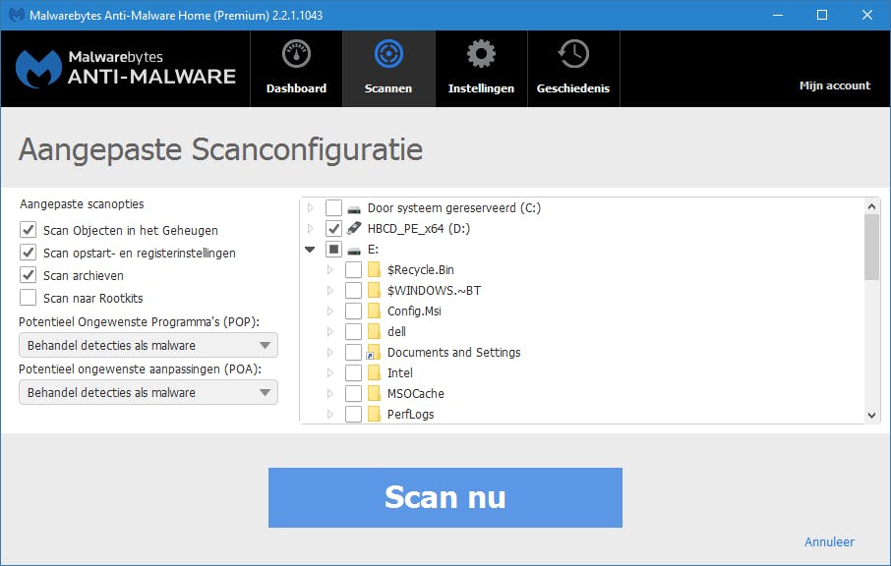Click the Instellingen gear icon
The height and width of the screenshot is (566, 891).
coord(481,54)
